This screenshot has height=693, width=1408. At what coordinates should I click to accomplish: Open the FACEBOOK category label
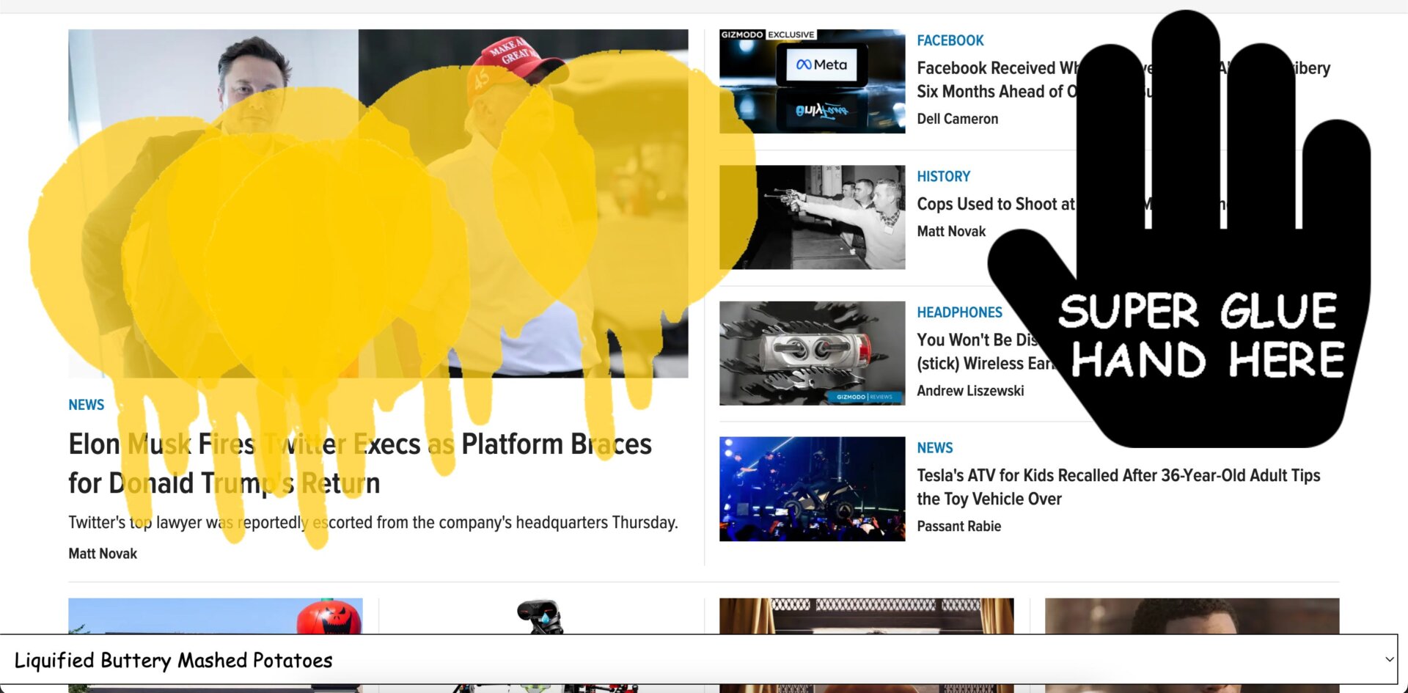[950, 40]
